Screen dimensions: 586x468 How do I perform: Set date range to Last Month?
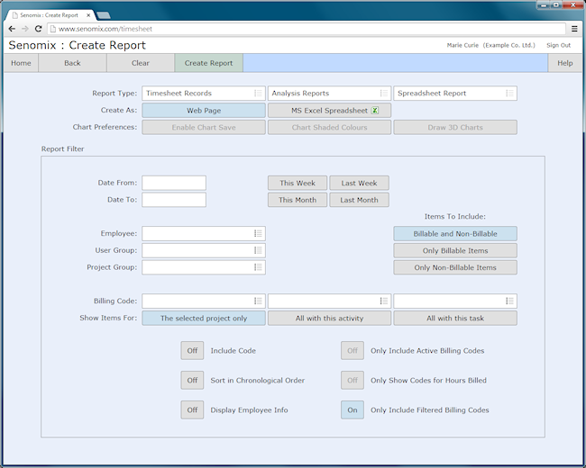pos(359,200)
